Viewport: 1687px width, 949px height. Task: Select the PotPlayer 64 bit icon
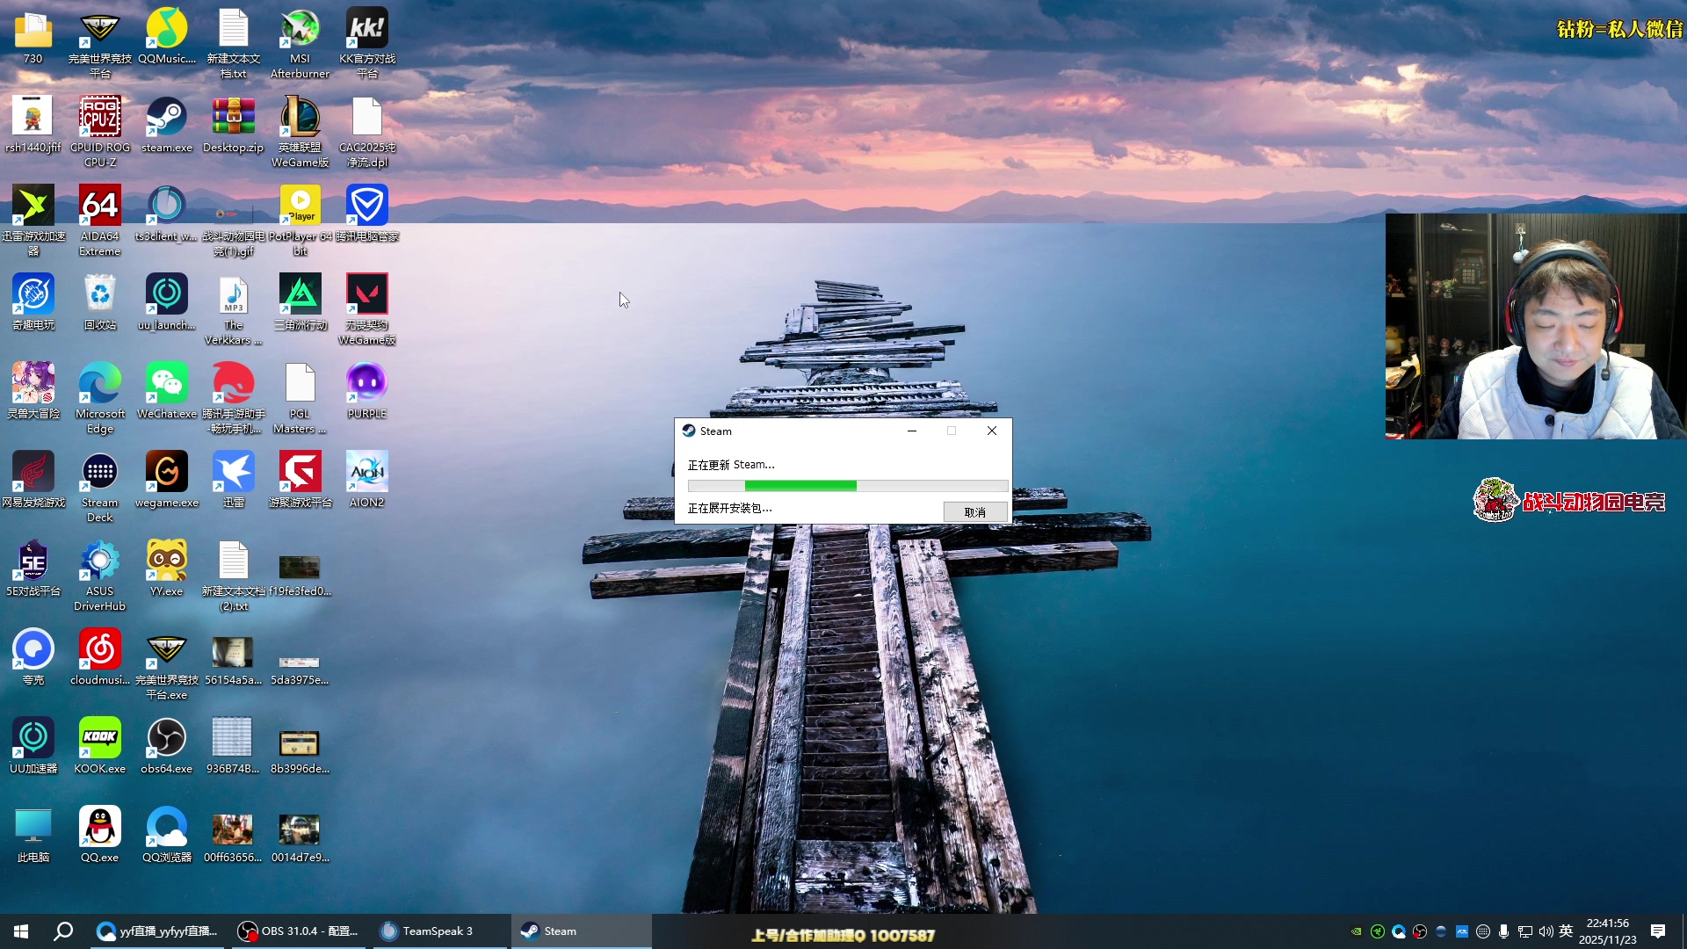click(x=300, y=206)
